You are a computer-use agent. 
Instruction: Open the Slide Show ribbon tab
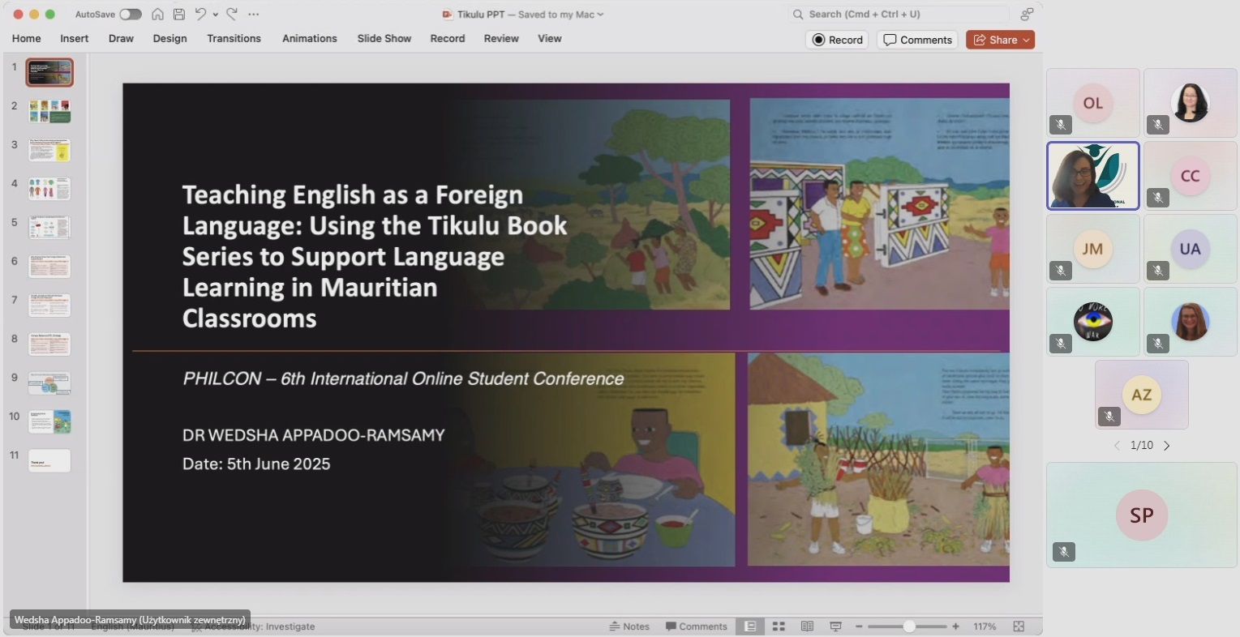(384, 38)
